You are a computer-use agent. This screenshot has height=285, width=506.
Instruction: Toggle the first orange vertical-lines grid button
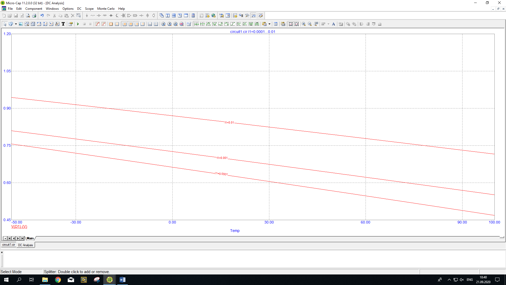click(124, 24)
